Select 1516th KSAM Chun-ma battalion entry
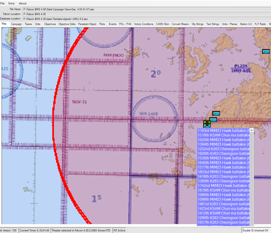Screen dimensions: 271x233 (x=224, y=135)
